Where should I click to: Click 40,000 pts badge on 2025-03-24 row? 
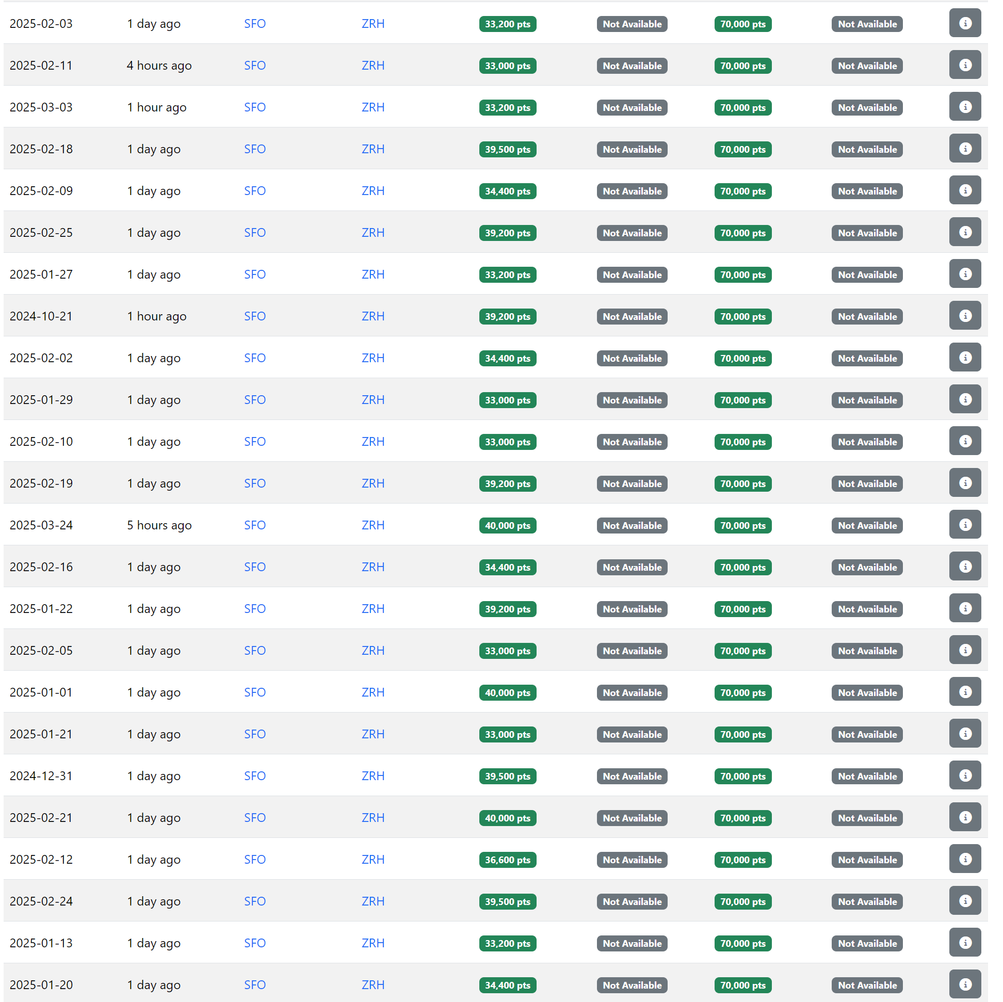[507, 525]
